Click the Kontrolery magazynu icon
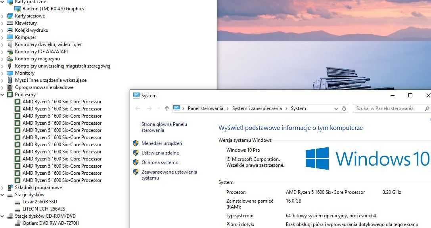 [10, 59]
